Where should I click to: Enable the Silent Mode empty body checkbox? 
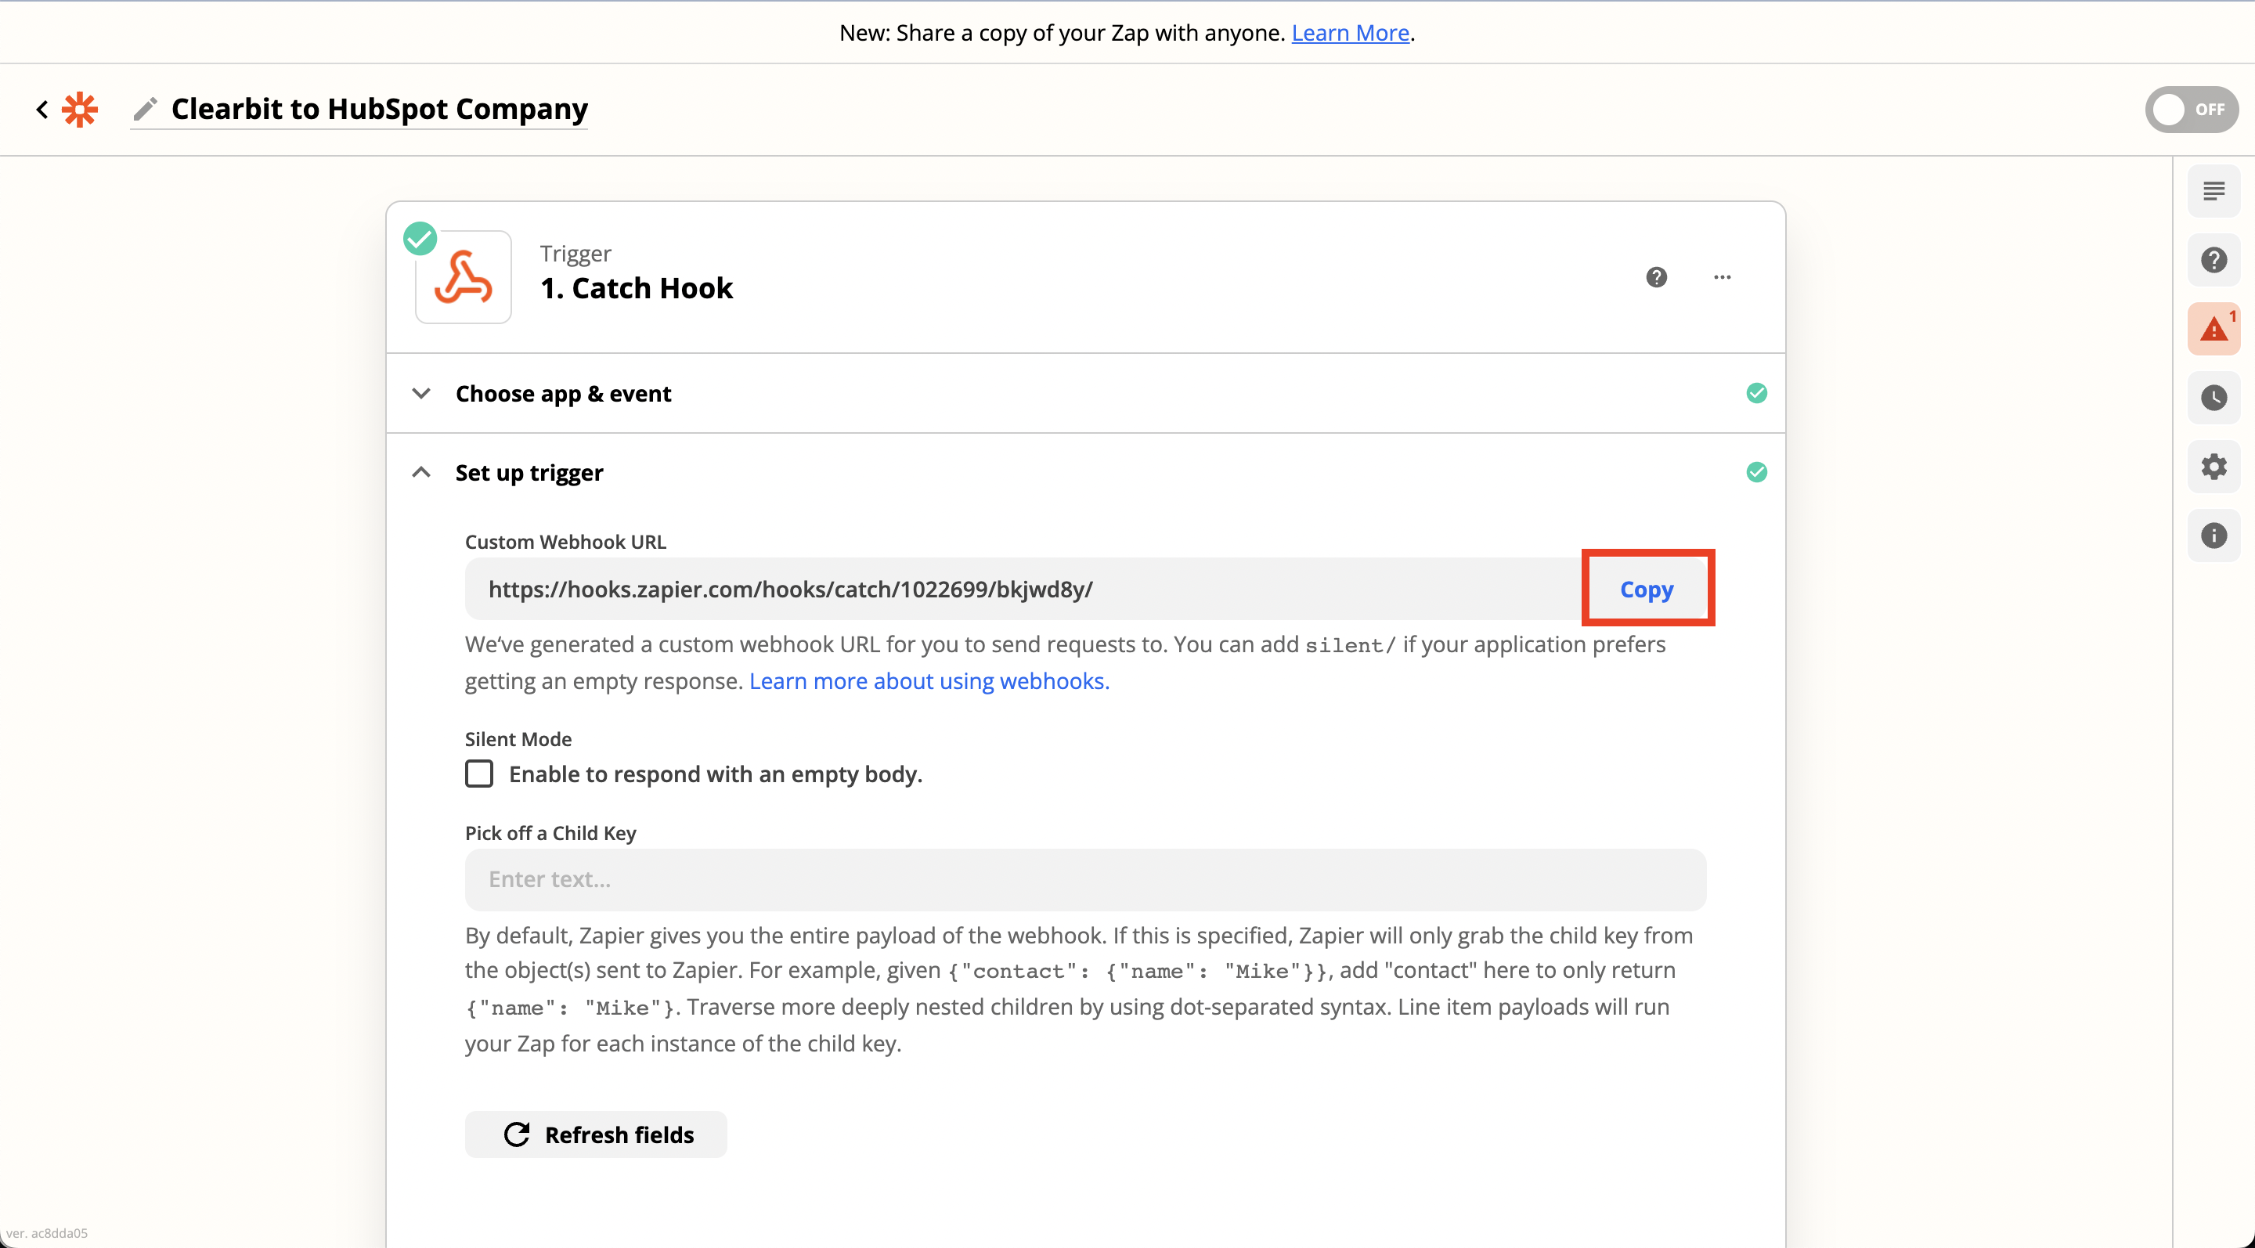click(479, 774)
